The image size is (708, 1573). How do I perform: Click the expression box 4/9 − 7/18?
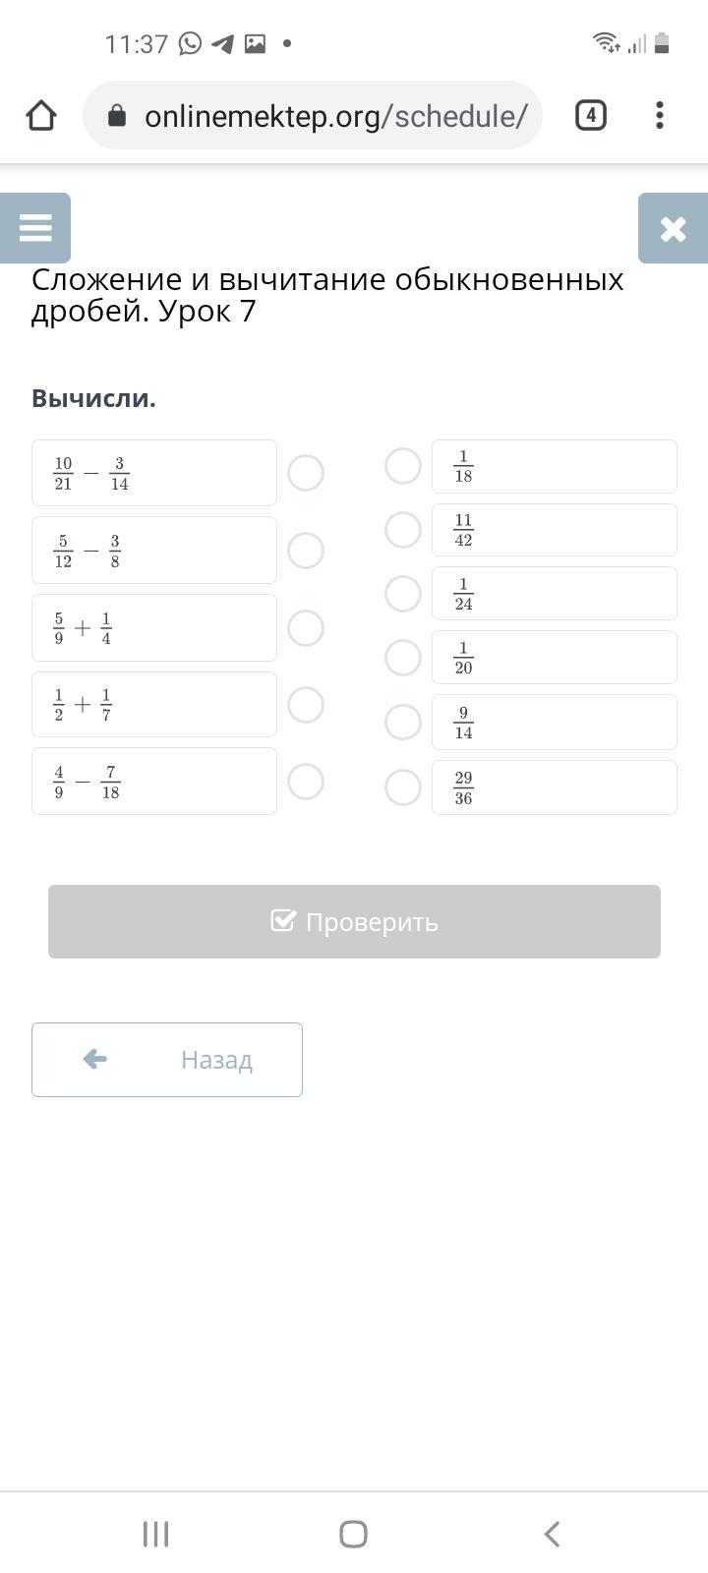154,782
